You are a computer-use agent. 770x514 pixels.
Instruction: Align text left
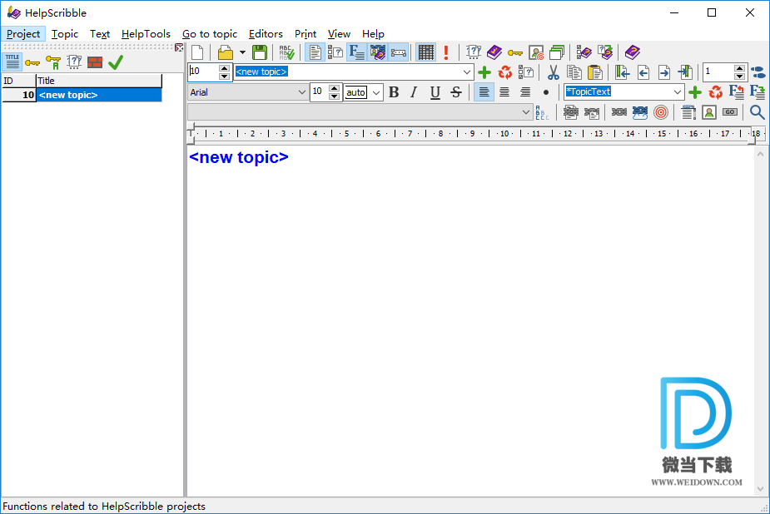[484, 92]
